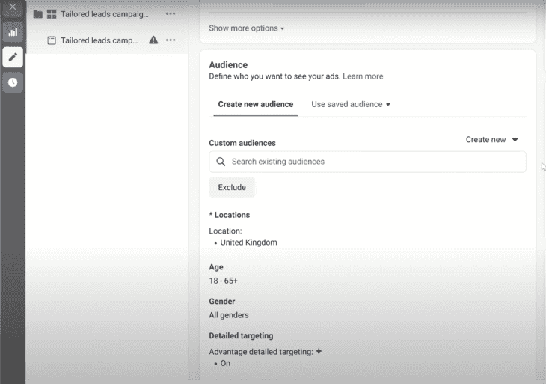Screen dimensions: 546x384
Task: Click the Search existing audiences field
Action: click(367, 162)
